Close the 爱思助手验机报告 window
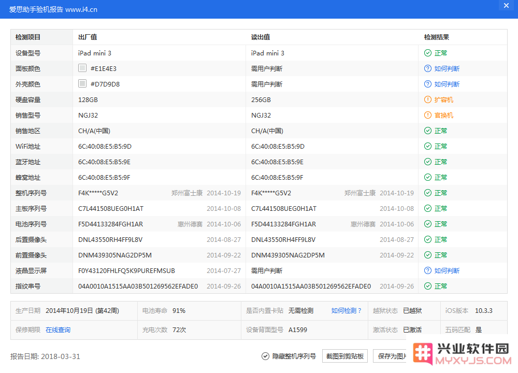This screenshot has height=373, width=518. [x=506, y=6]
